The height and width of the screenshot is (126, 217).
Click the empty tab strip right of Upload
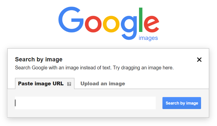tap(167, 84)
